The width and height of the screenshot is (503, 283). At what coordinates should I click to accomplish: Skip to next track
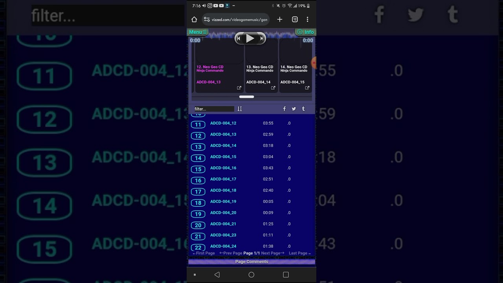pos(262,39)
